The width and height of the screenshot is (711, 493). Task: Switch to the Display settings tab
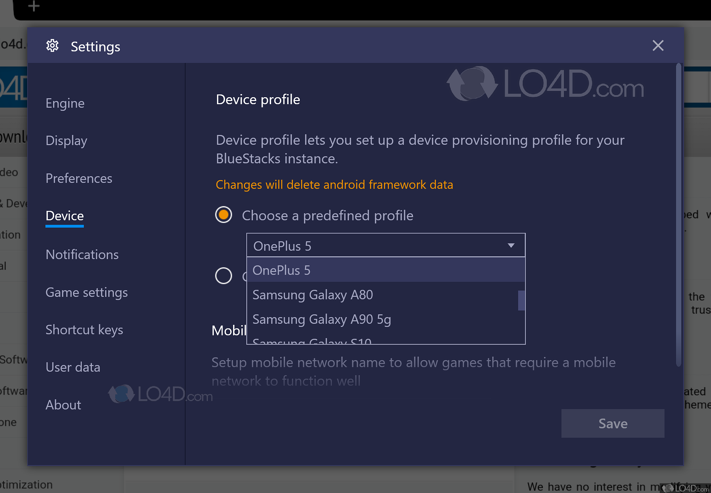(x=66, y=141)
